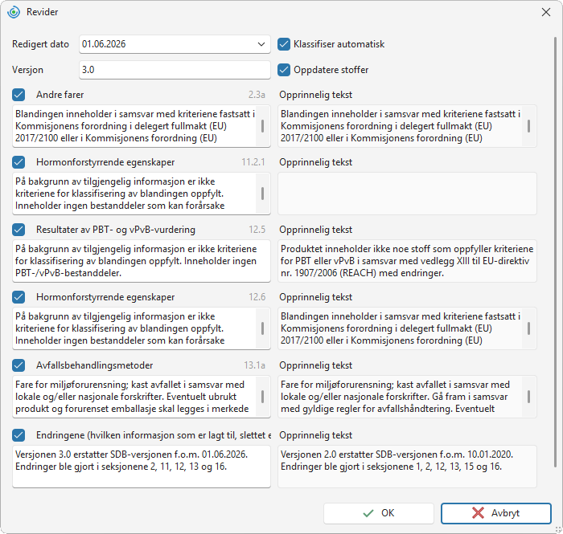Click scrollbar of Avfallsbehandlingsmetoder original text
Image resolution: width=563 pixels, height=534 pixels.
pos(528,397)
